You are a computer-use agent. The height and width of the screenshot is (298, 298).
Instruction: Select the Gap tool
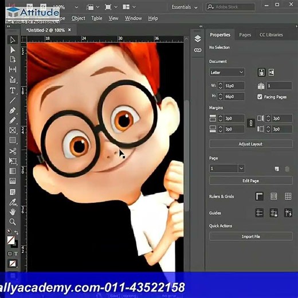(13, 69)
